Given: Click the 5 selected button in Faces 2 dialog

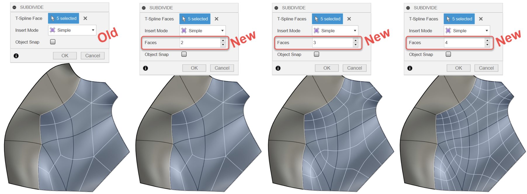Looking at the screenshot, I should 195,19.
